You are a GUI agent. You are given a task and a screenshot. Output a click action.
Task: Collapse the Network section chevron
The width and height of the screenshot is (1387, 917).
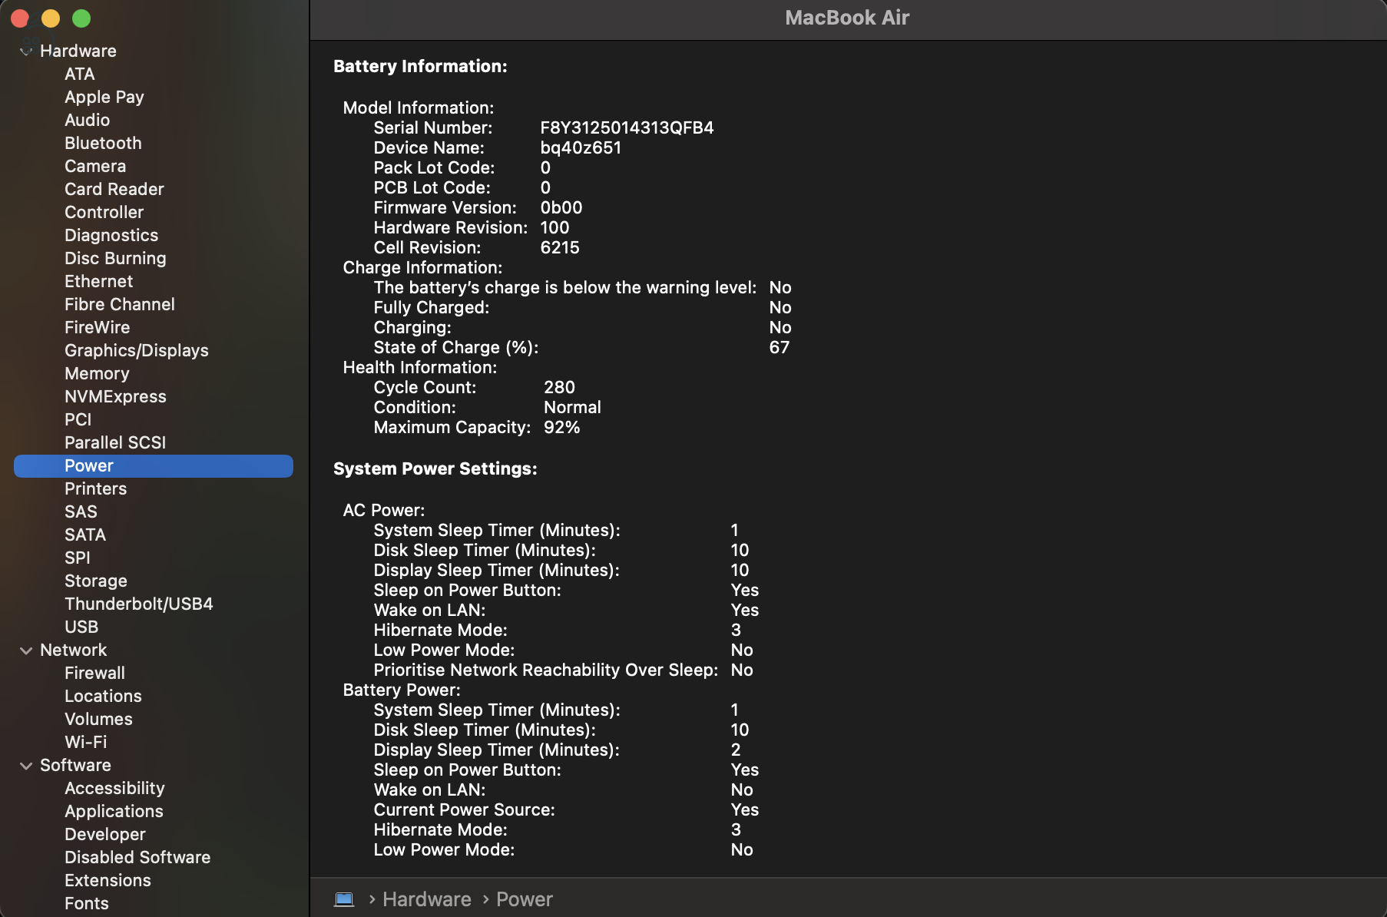pyautogui.click(x=26, y=651)
